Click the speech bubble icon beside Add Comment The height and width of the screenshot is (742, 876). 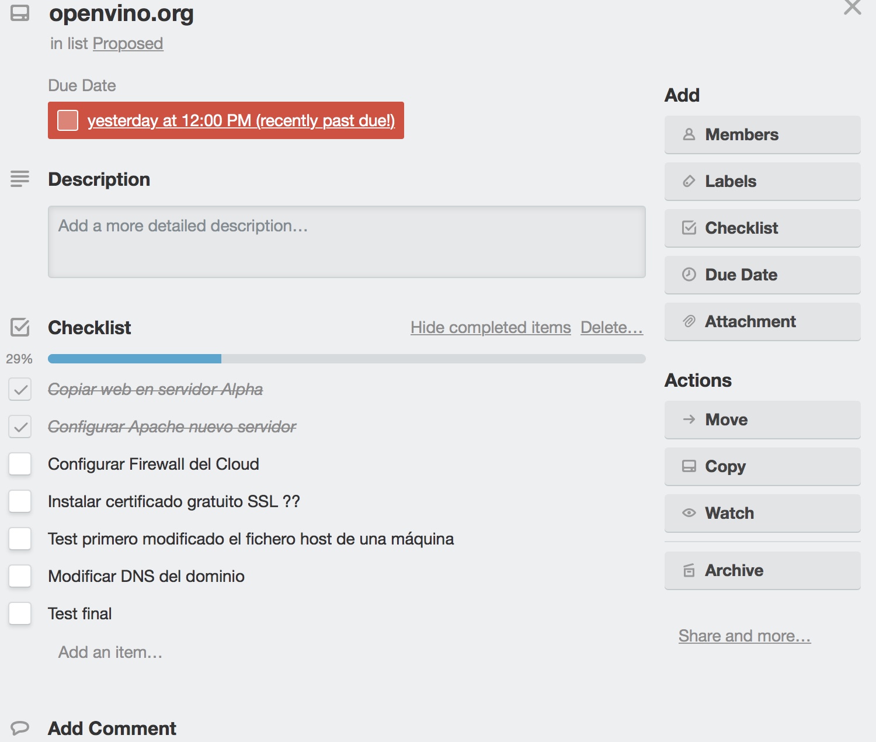(20, 728)
